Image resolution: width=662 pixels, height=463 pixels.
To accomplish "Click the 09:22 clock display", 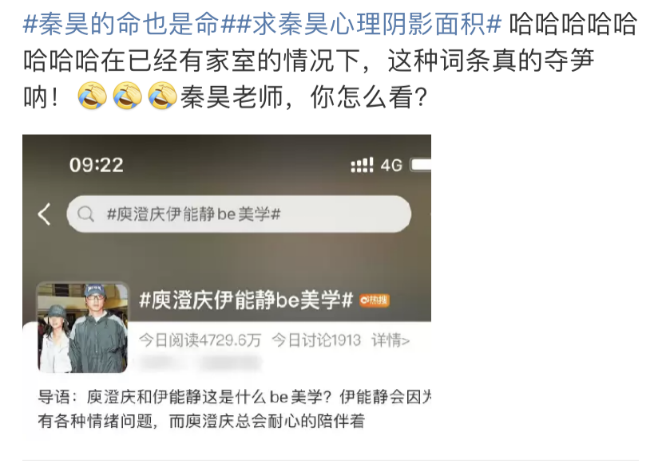I will coord(97,165).
